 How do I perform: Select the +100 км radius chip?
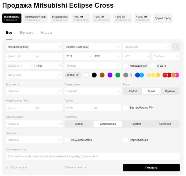81,18
